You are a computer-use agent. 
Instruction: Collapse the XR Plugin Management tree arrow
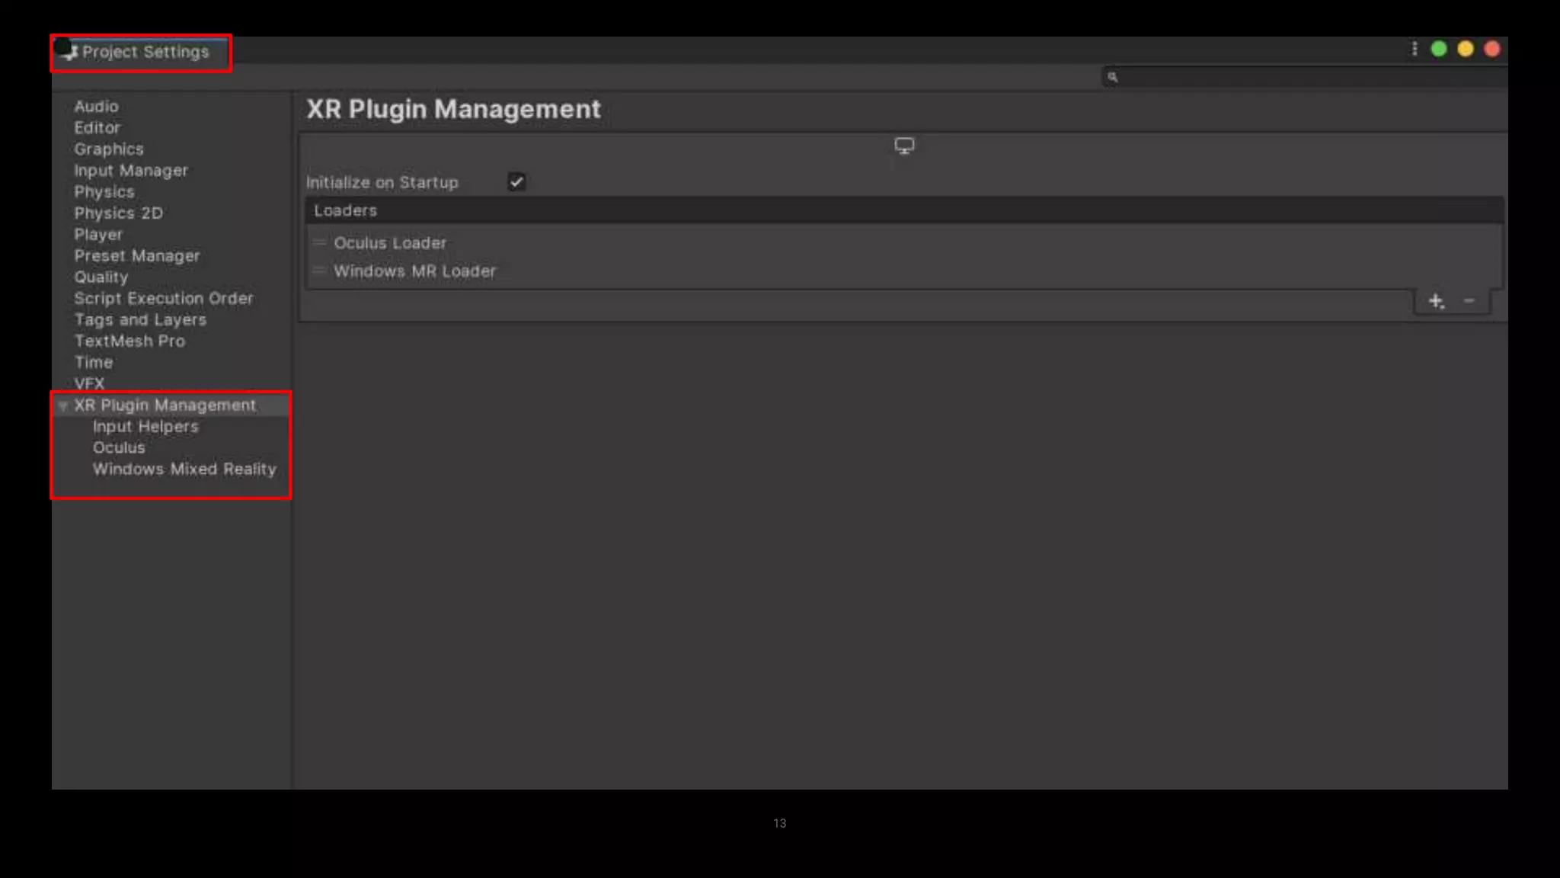63,405
